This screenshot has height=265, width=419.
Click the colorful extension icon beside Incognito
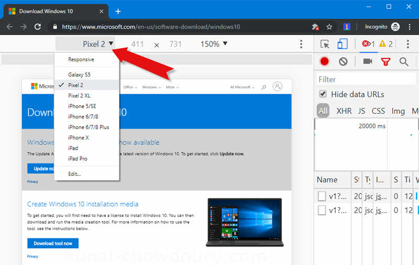pyautogui.click(x=347, y=27)
